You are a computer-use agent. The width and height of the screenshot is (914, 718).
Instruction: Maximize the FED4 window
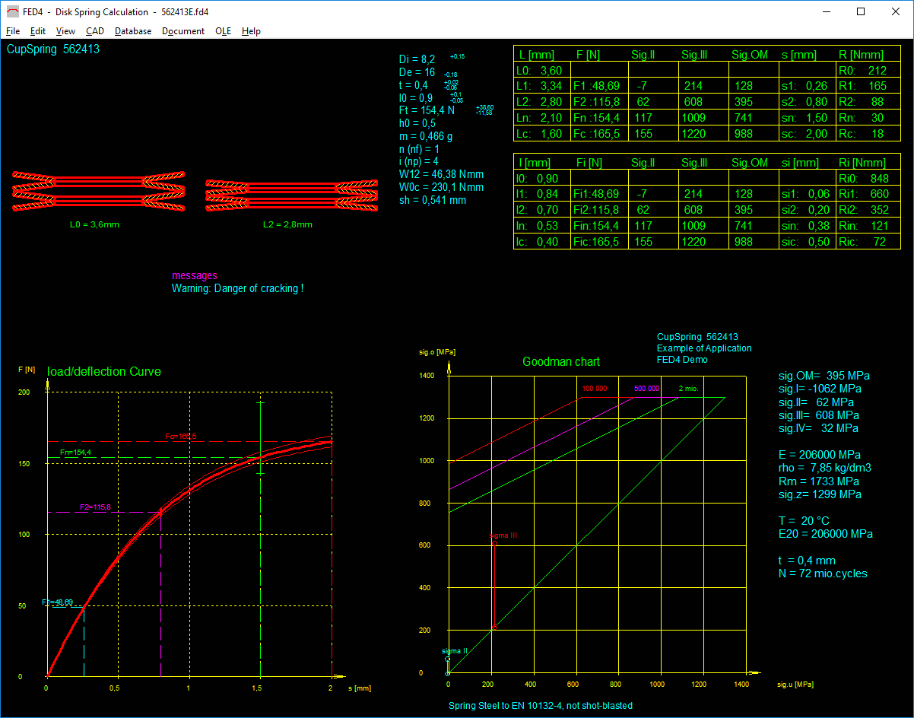(861, 11)
